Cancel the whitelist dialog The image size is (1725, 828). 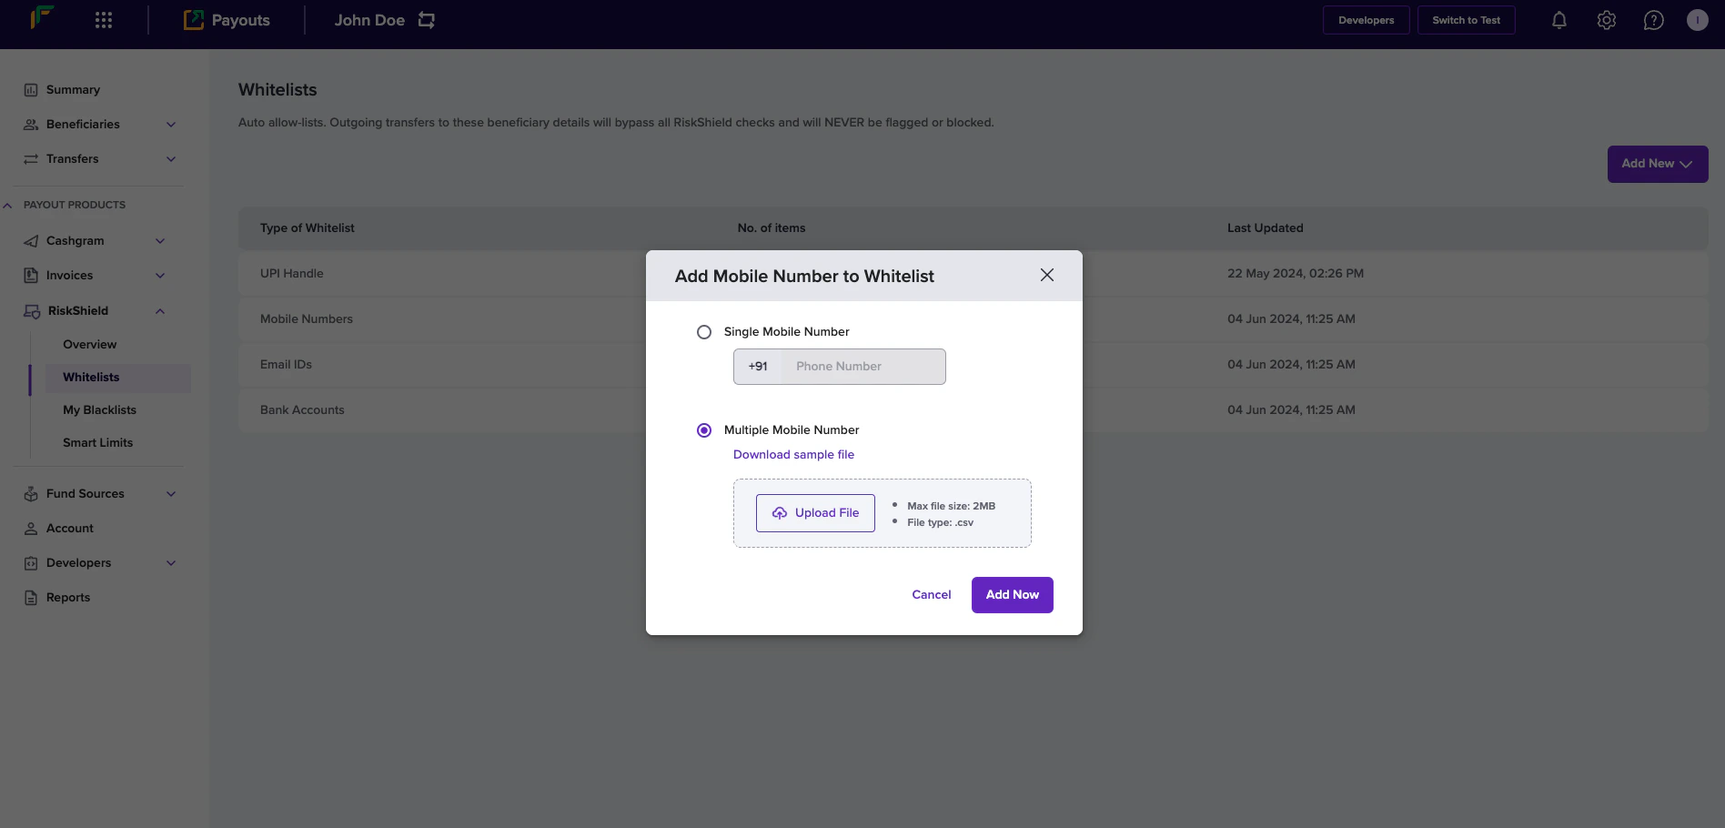tap(932, 595)
